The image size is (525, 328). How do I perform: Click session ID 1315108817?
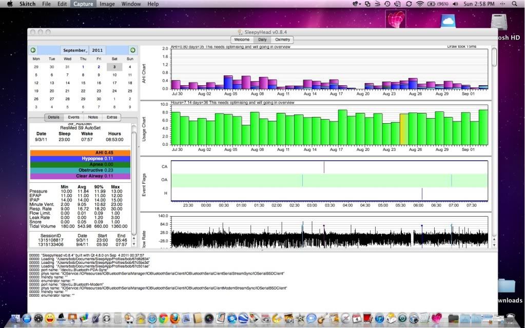click(x=51, y=240)
